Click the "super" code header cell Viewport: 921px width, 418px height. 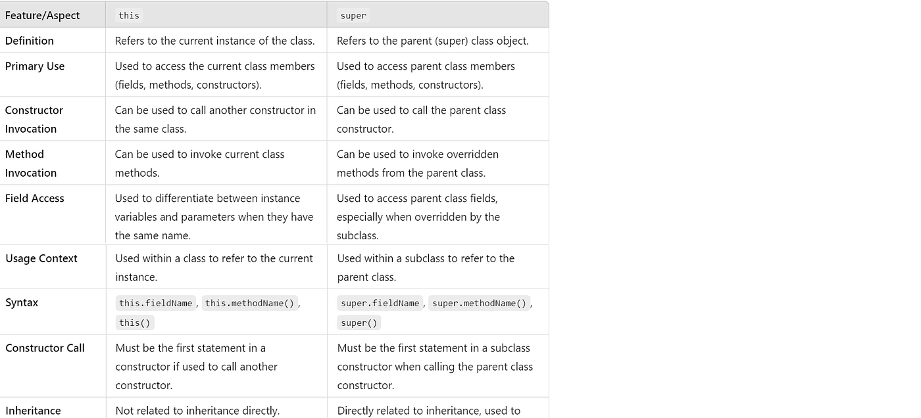point(353,15)
